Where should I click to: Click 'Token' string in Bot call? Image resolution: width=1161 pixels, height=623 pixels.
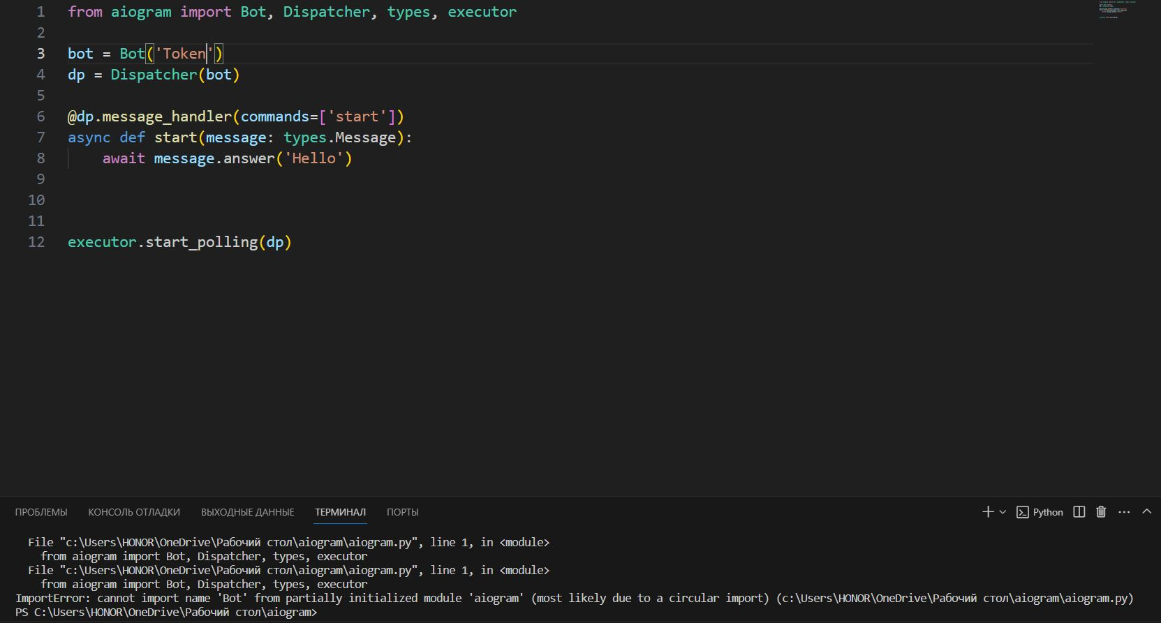(184, 54)
